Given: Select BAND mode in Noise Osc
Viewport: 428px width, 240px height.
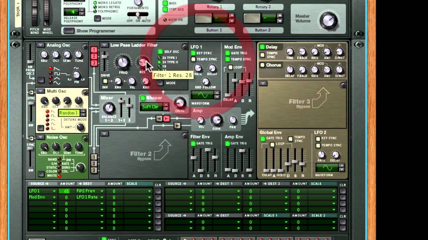Looking at the screenshot, I should pos(59,159).
